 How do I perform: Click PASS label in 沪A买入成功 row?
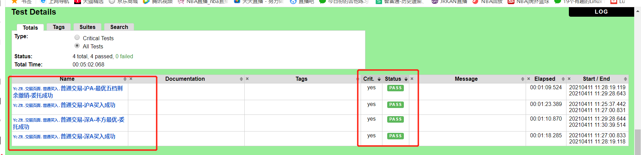[395, 105]
